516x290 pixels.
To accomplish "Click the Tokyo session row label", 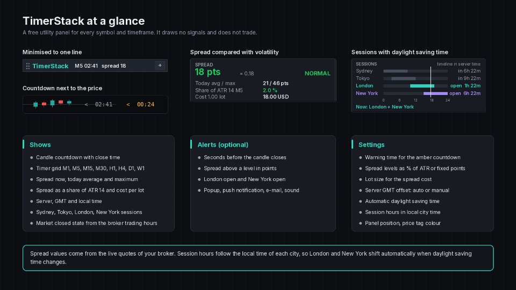I will (x=363, y=78).
